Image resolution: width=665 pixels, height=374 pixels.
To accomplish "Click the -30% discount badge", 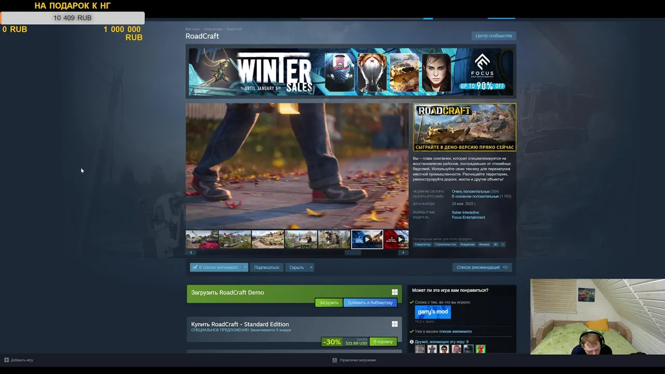I will pos(331,342).
